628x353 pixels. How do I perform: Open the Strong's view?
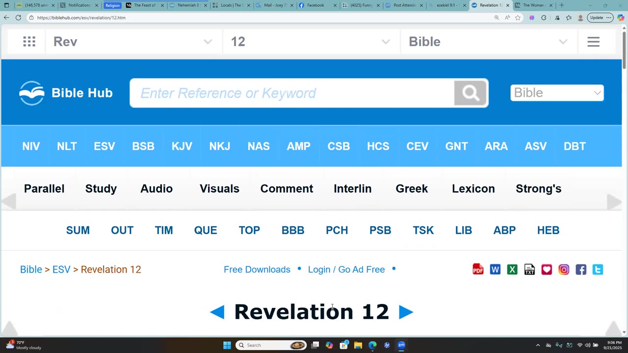coord(538,189)
